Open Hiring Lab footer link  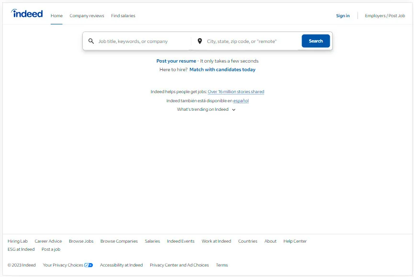18,241
